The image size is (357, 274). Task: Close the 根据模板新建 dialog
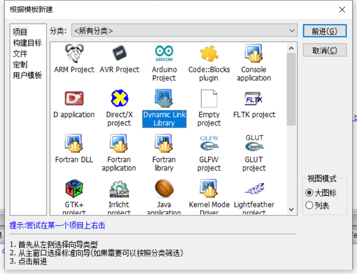click(x=342, y=10)
